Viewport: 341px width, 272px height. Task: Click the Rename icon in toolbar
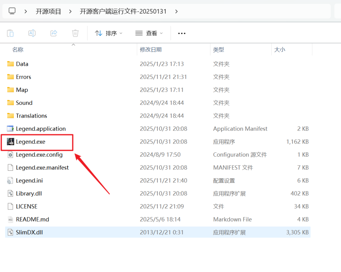[x=32, y=33]
